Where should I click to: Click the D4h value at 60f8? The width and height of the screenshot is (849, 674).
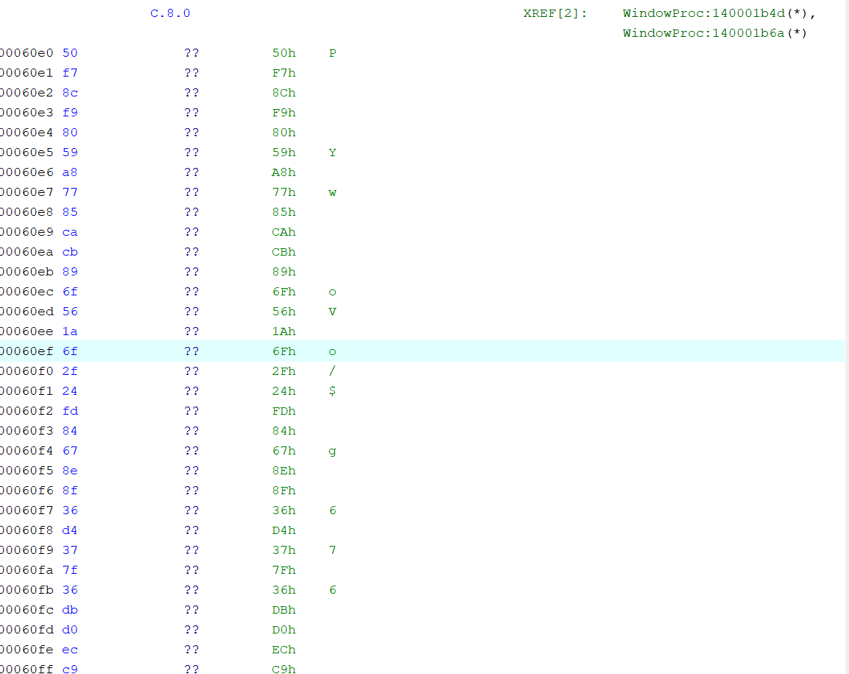coord(283,530)
